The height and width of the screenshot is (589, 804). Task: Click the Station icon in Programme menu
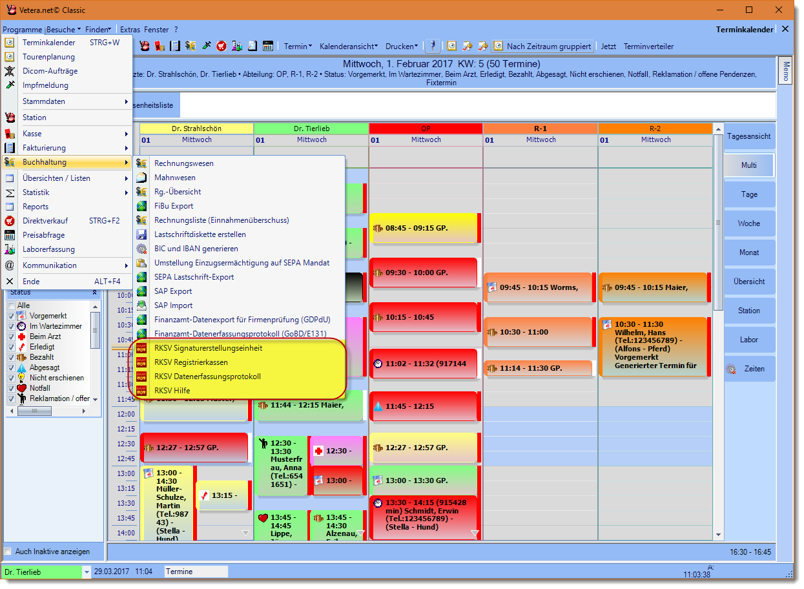(x=10, y=118)
